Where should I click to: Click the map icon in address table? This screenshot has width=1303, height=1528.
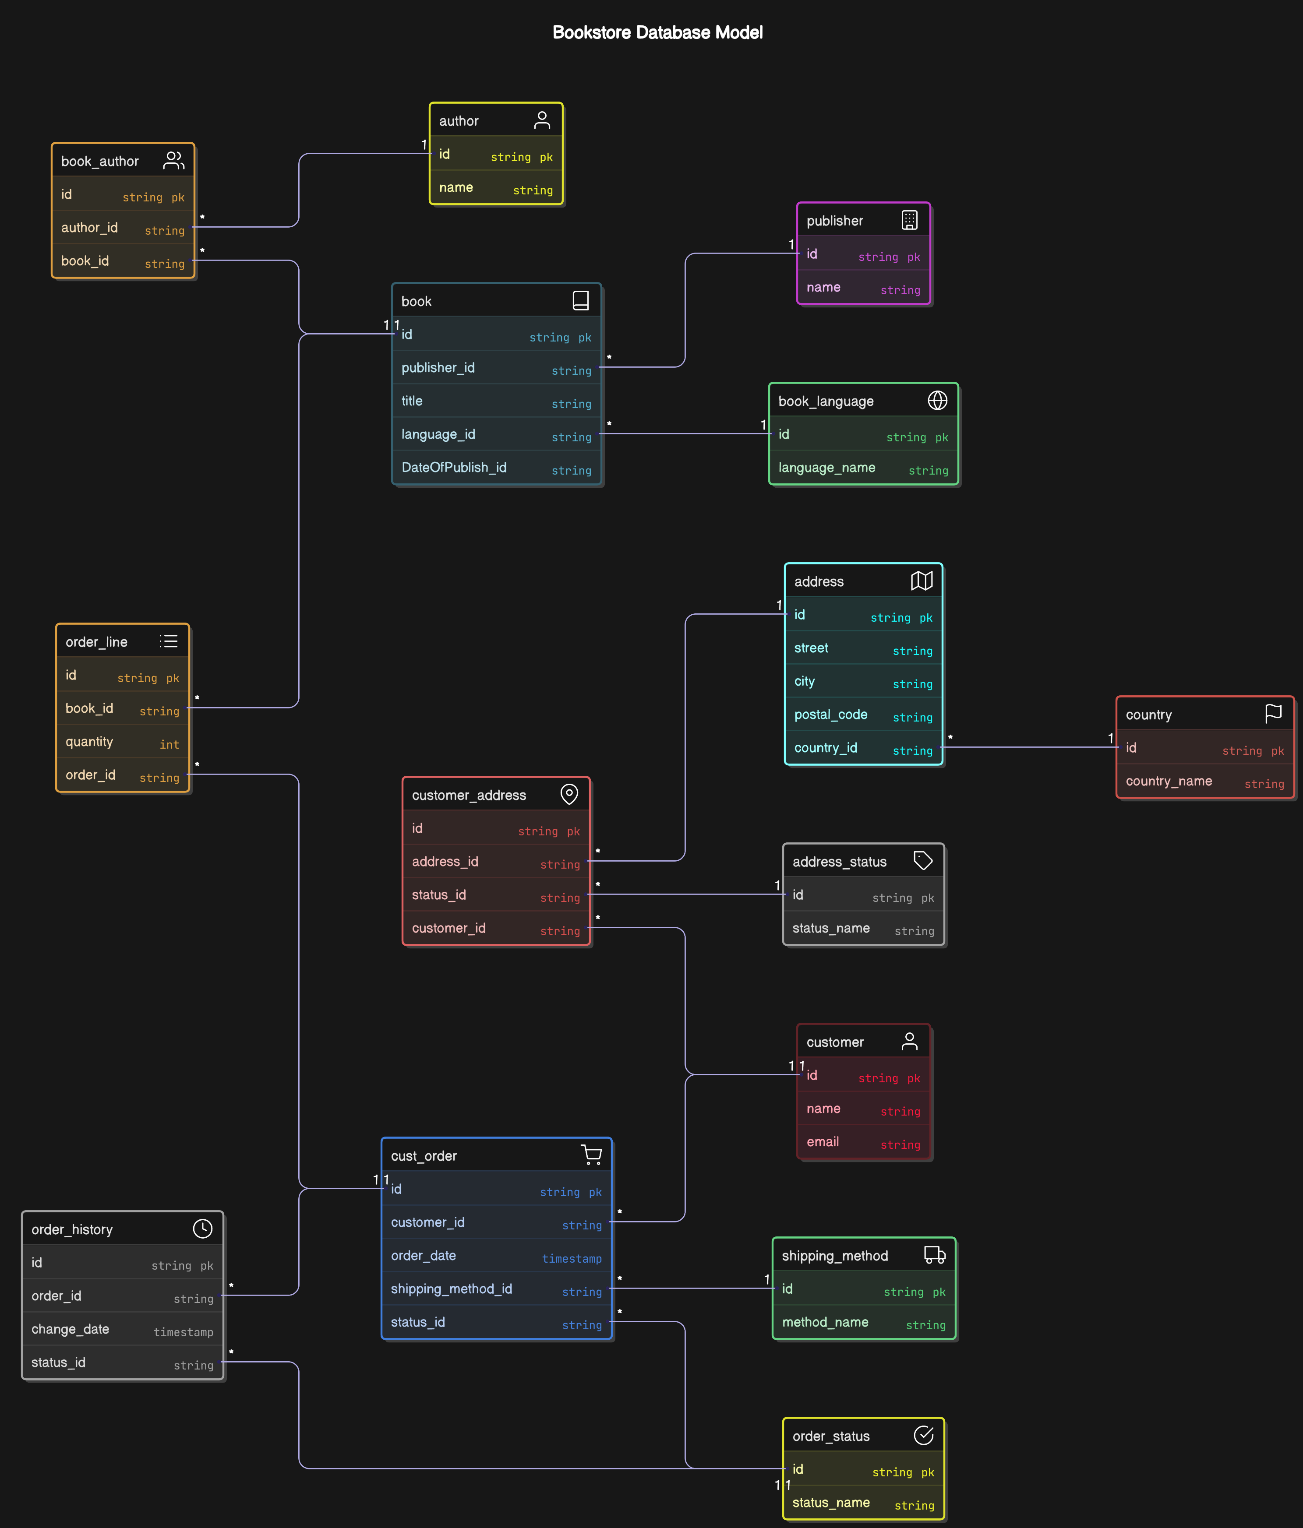pos(922,581)
